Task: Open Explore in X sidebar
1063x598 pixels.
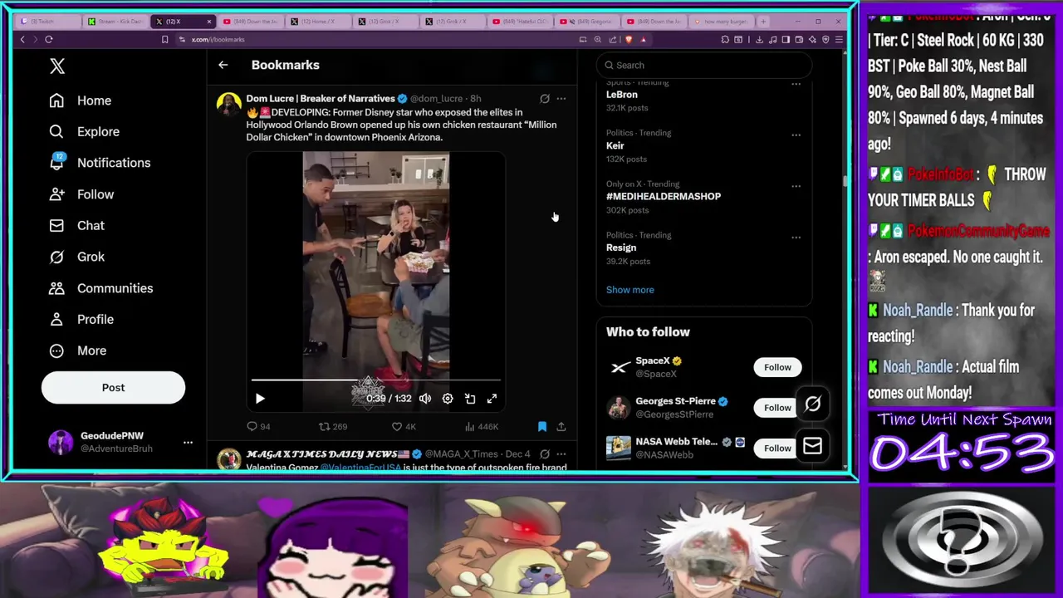Action: pos(84,131)
